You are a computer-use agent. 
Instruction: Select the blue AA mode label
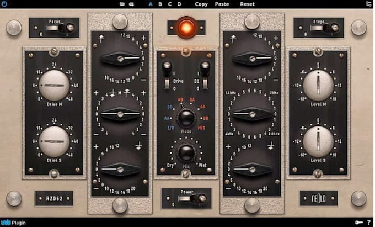[167, 118]
